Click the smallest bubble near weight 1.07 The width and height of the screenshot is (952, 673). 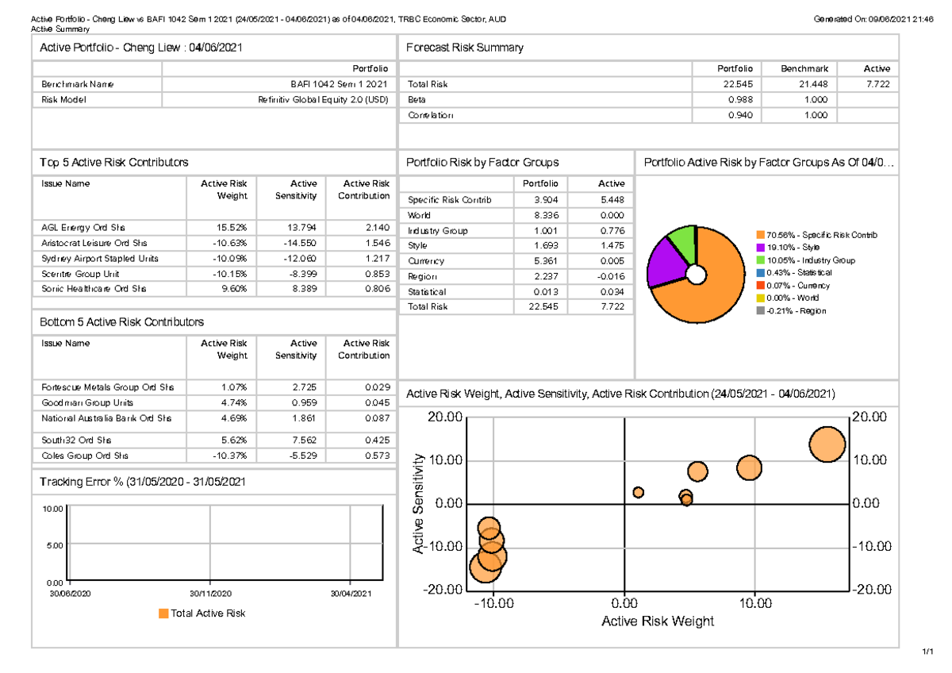tap(638, 492)
